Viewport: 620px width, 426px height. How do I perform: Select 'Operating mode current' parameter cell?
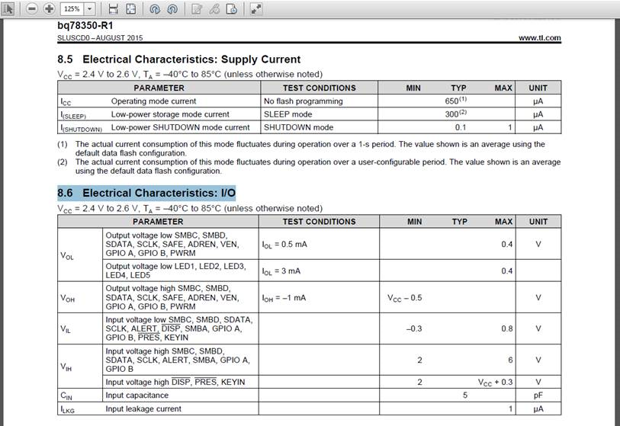[x=153, y=101]
